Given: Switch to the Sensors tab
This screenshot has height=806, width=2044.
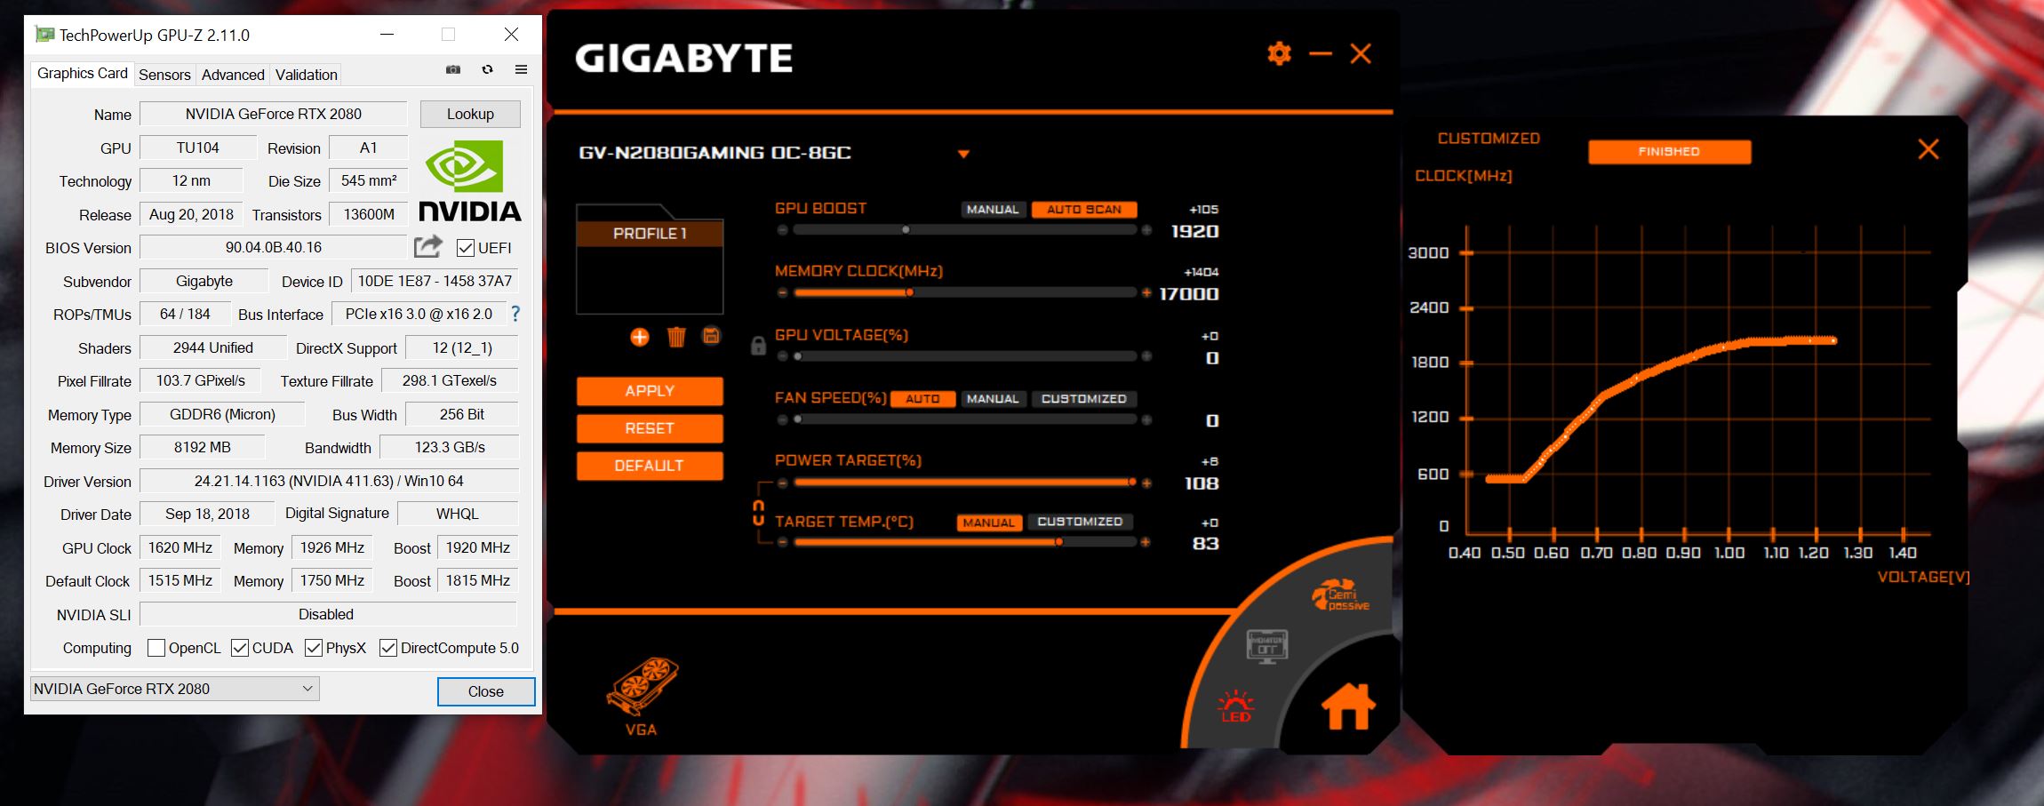Looking at the screenshot, I should 164,75.
